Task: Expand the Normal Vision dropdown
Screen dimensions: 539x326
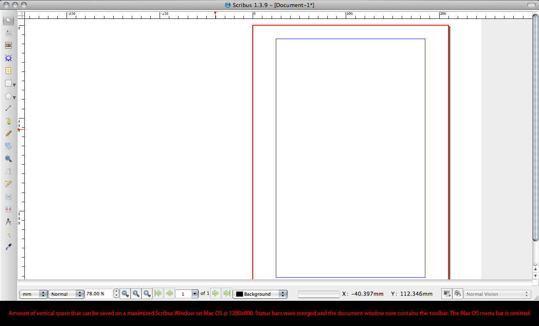Action: pyautogui.click(x=497, y=294)
